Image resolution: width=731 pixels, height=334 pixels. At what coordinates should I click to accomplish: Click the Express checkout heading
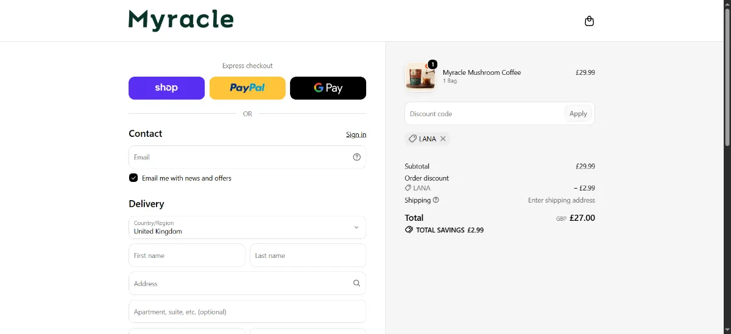click(247, 66)
